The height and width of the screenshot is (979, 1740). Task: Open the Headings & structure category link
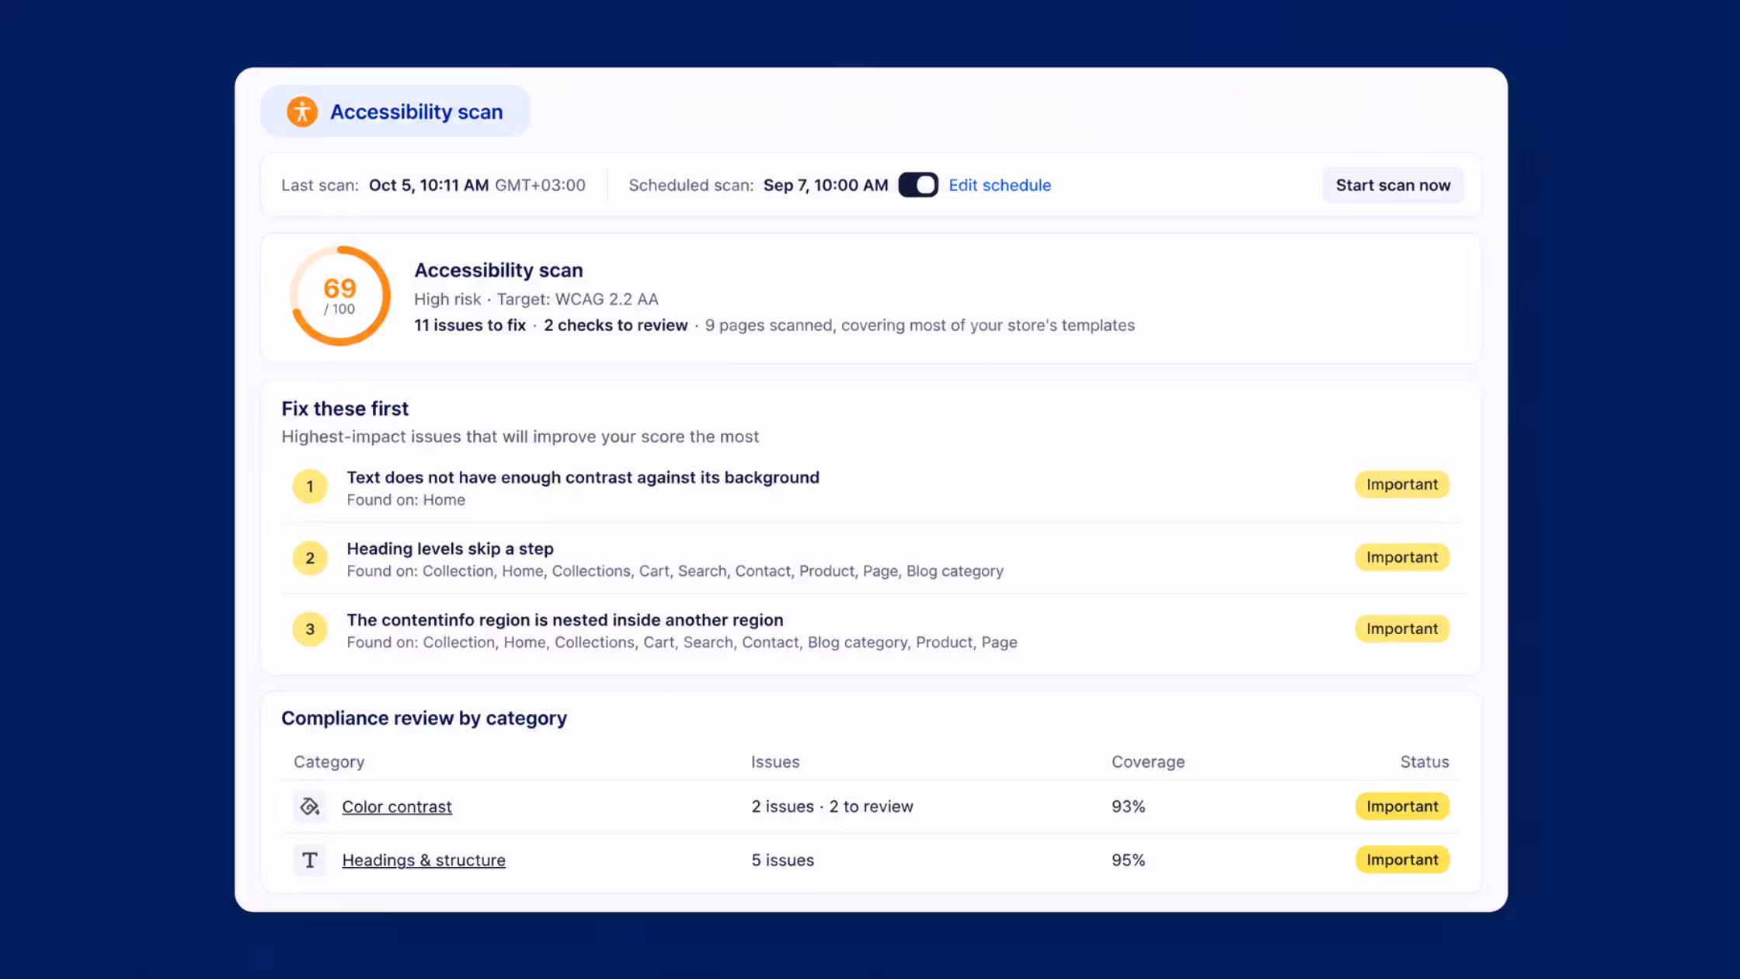coord(423,860)
